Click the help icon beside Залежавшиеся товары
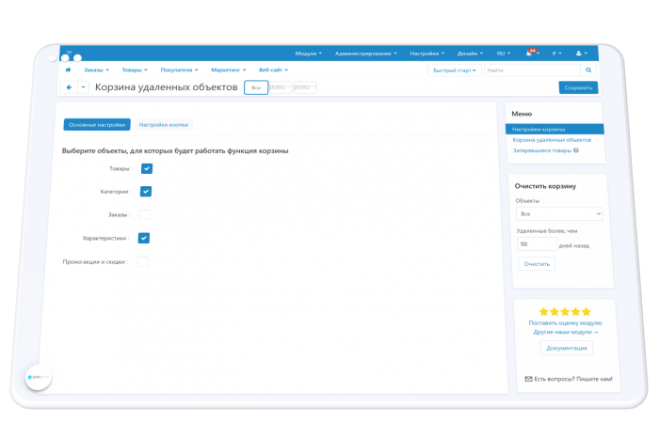 coord(576,150)
